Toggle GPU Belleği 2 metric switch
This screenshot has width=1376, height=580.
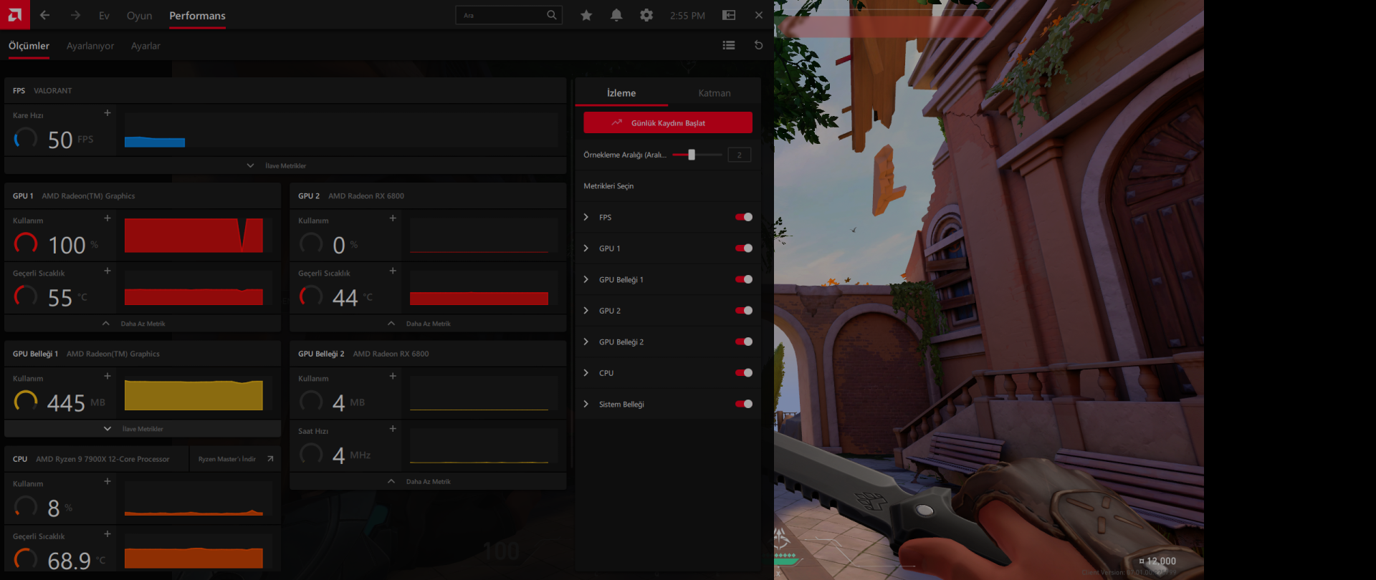pos(744,342)
